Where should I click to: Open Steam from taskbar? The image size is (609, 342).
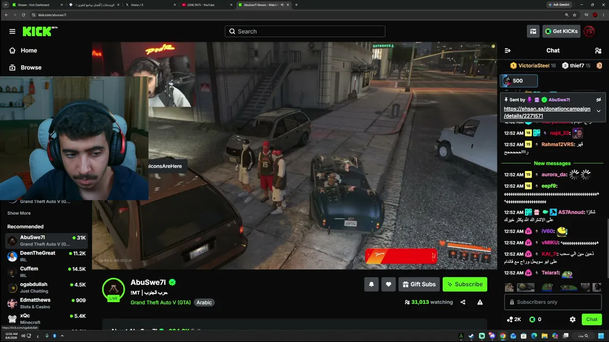[471, 336]
